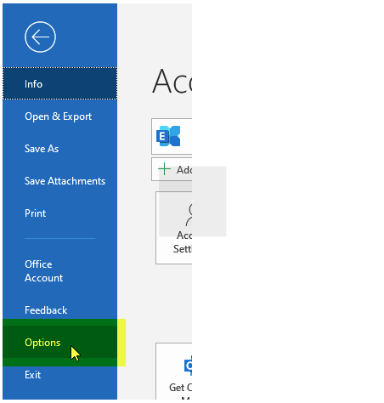Click Exit to close Outlook
The width and height of the screenshot is (384, 403).
tap(59, 375)
